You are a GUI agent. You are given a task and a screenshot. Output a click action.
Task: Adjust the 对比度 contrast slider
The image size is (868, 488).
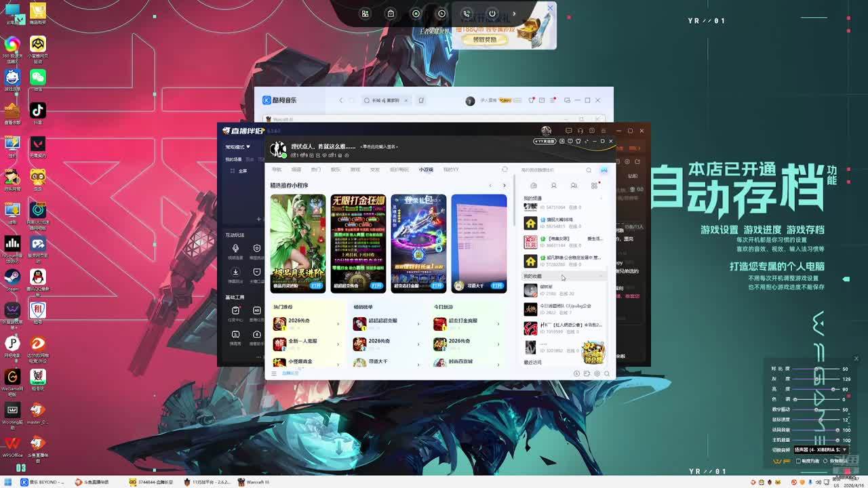[x=817, y=369]
